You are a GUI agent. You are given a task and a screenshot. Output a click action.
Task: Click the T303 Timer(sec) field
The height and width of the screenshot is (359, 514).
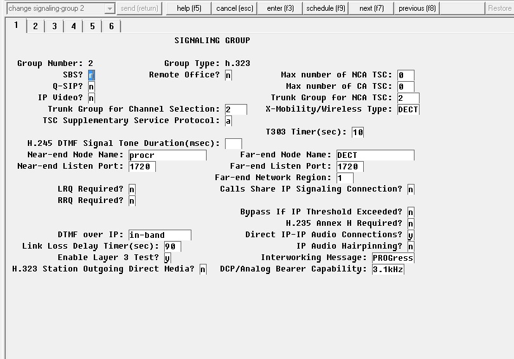357,132
